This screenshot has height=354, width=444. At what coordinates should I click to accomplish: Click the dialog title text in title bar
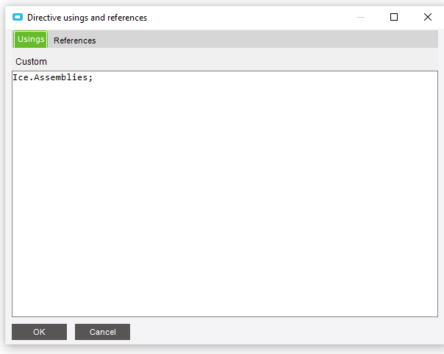[x=87, y=18]
